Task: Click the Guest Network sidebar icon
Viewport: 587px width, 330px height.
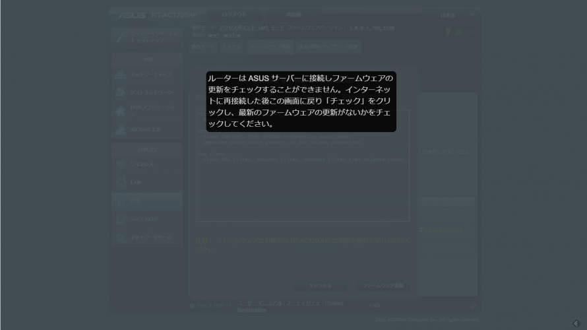Action: (x=121, y=92)
